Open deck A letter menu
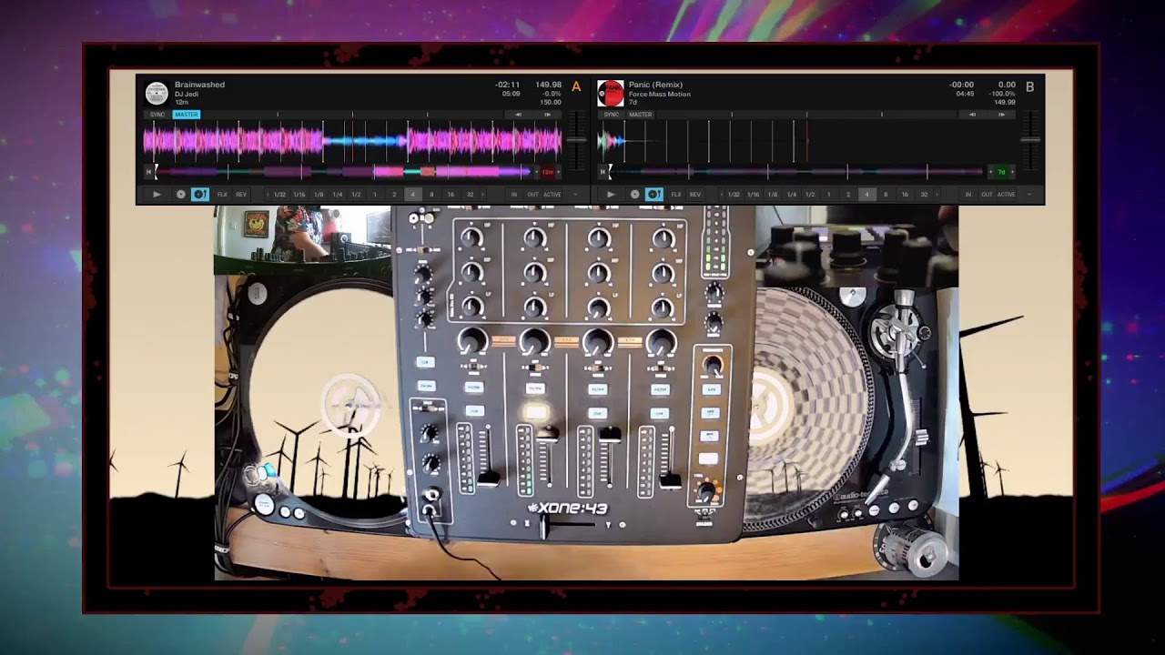 pos(576,87)
